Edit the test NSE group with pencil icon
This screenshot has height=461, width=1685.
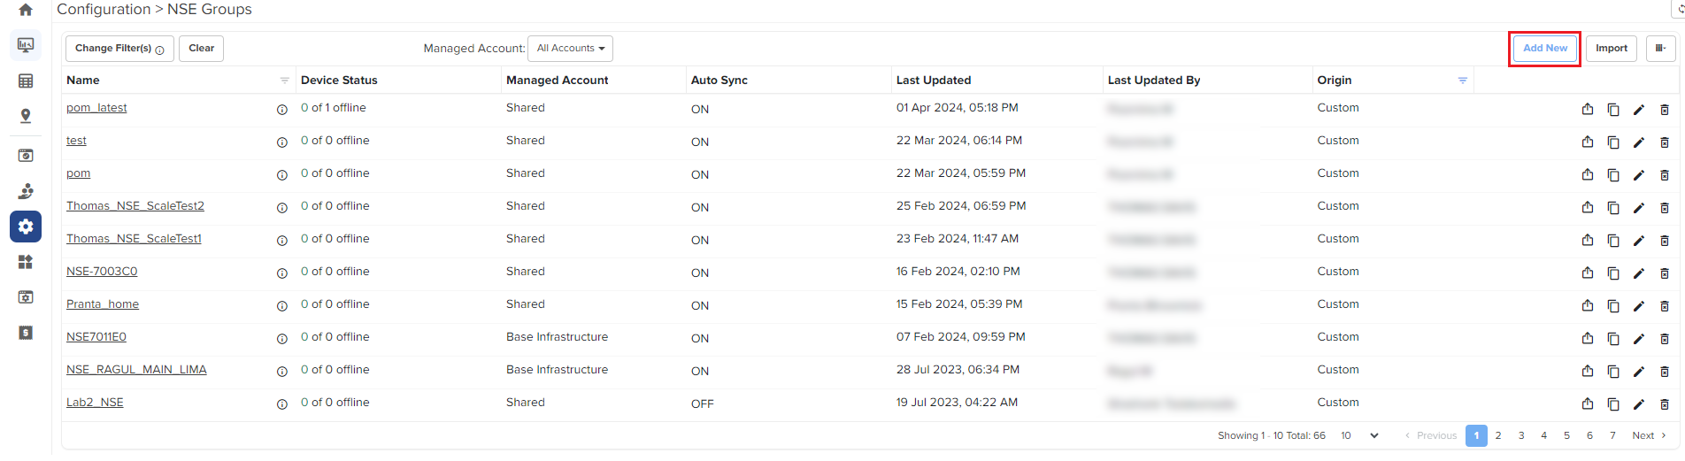(x=1638, y=142)
